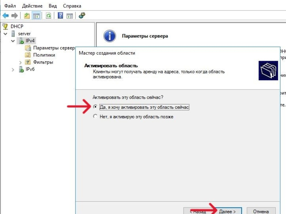This screenshot has width=286, height=214.
Task: Select the Параметры сервера label in tree
Action: (x=54, y=48)
